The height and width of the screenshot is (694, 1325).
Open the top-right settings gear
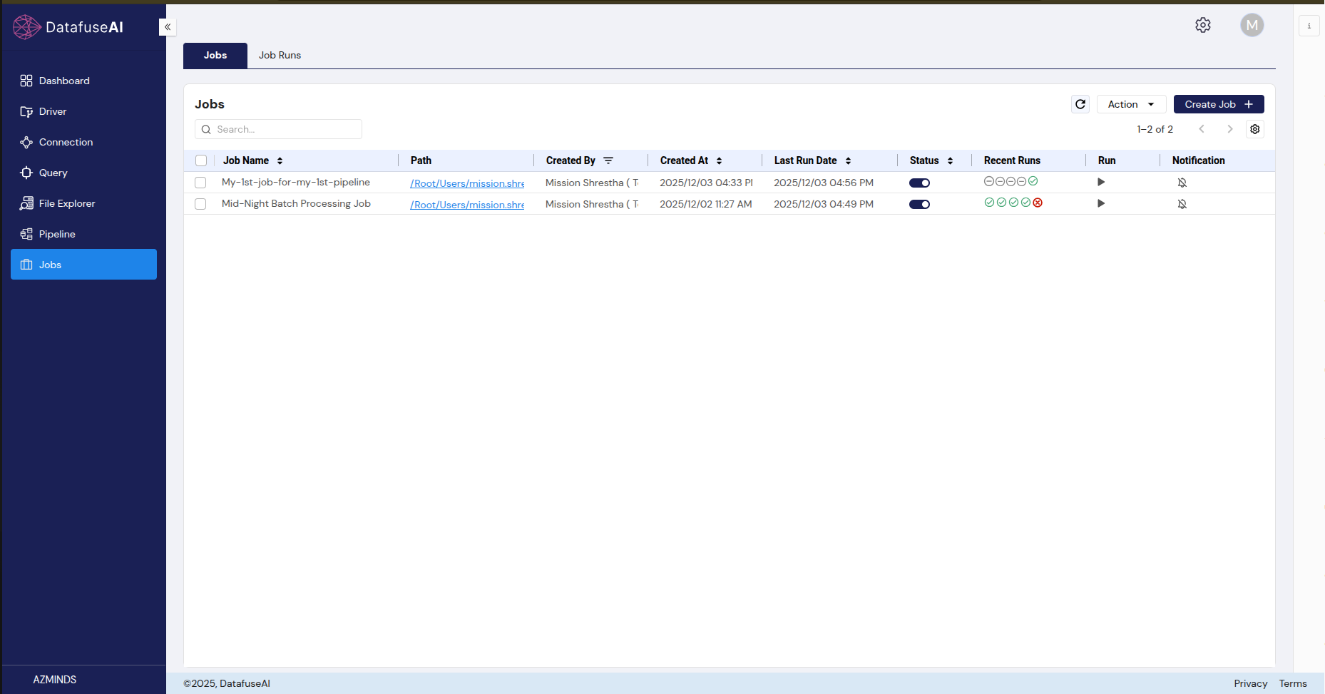[1202, 25]
